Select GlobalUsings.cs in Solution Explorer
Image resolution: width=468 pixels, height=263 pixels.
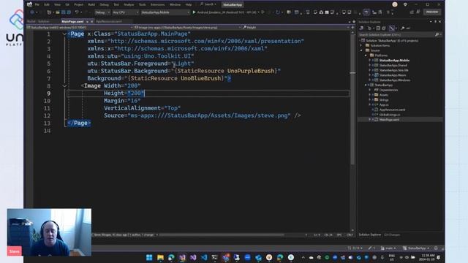(x=390, y=115)
